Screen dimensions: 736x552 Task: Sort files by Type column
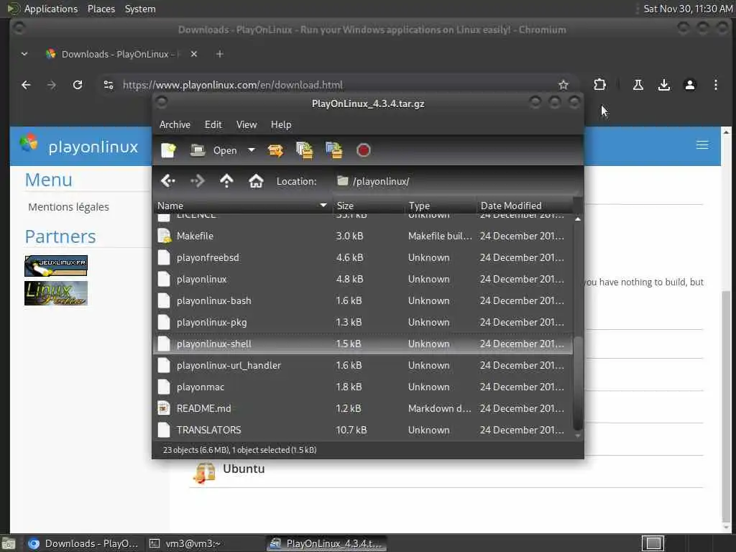[441, 206]
